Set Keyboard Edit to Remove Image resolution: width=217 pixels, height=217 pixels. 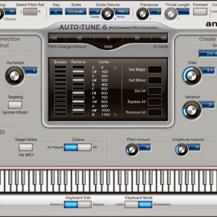coord(71,205)
